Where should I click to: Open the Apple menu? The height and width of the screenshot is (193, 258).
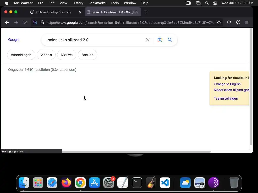coord(7,3)
